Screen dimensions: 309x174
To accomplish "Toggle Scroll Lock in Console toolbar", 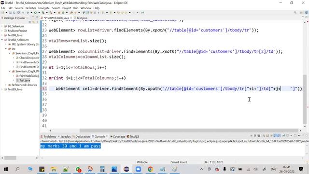I will pyautogui.click(x=267, y=136).
